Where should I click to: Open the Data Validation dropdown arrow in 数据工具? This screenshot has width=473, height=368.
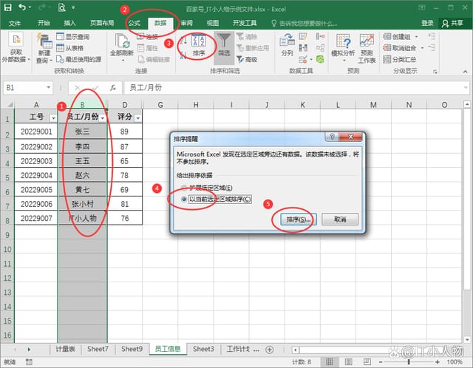click(x=311, y=59)
